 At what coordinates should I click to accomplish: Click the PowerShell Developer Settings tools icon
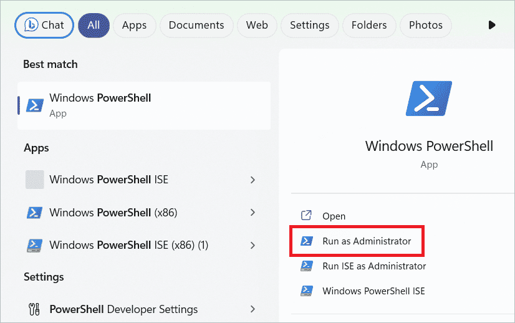[34, 309]
